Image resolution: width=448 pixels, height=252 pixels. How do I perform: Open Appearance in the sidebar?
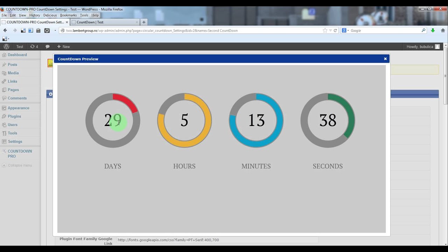coord(18,108)
